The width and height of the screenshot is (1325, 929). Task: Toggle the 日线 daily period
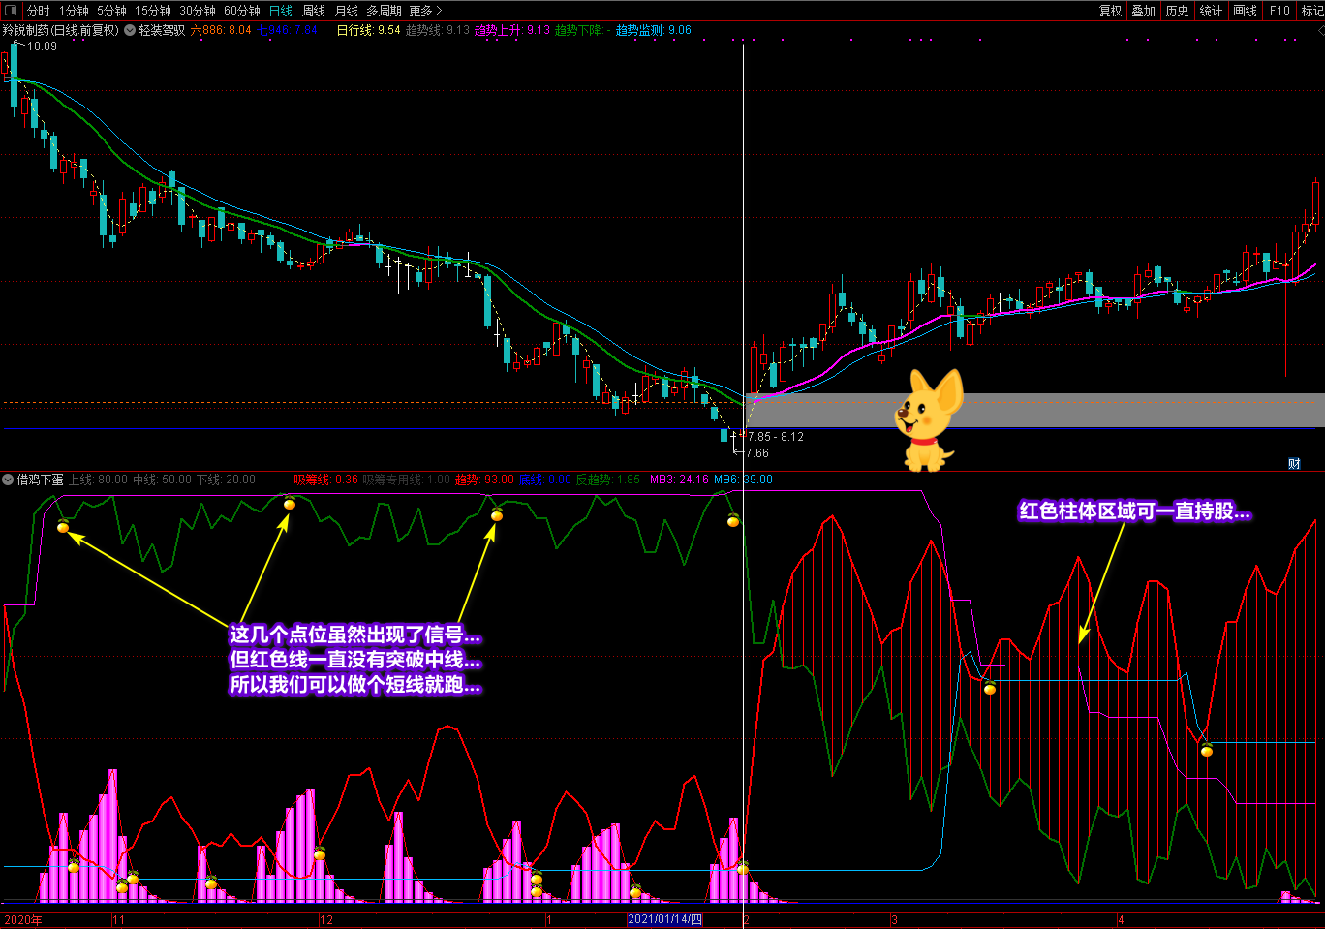(x=281, y=11)
